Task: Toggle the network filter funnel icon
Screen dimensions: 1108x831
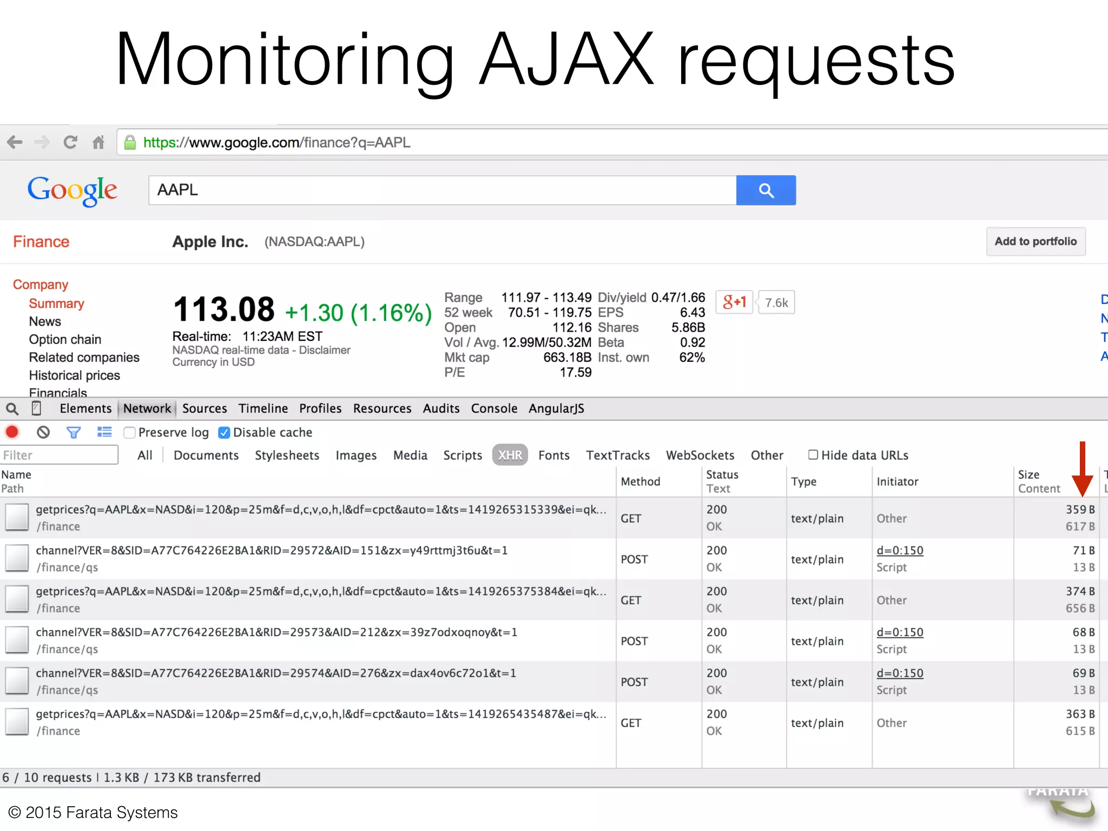Action: point(74,432)
